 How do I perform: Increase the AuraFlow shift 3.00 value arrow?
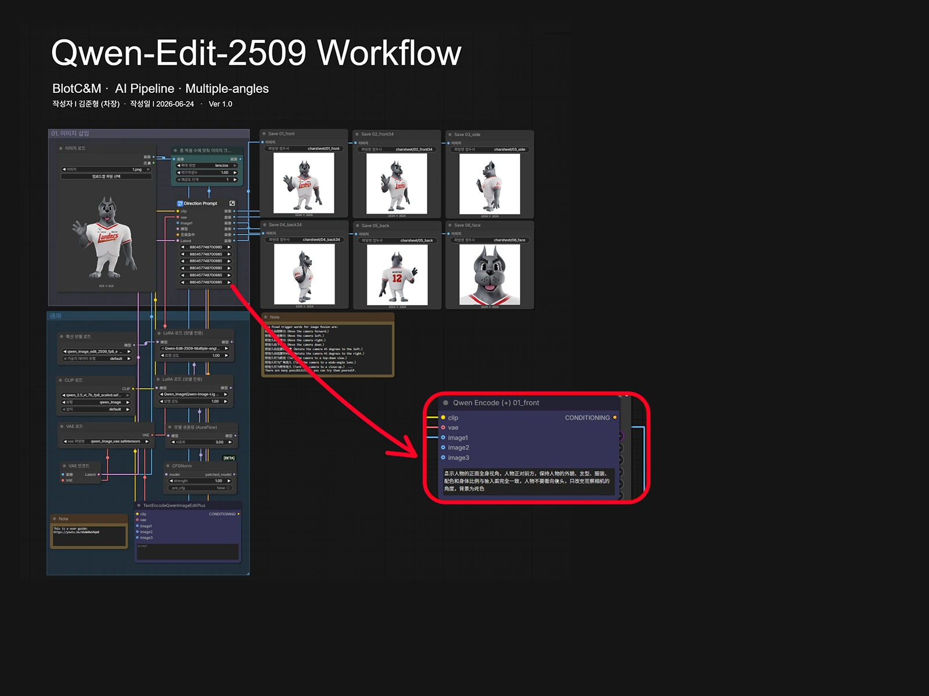tap(231, 442)
